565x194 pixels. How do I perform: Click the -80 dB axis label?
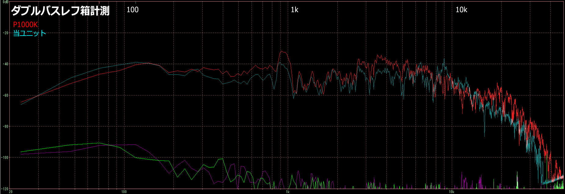pos(6,126)
